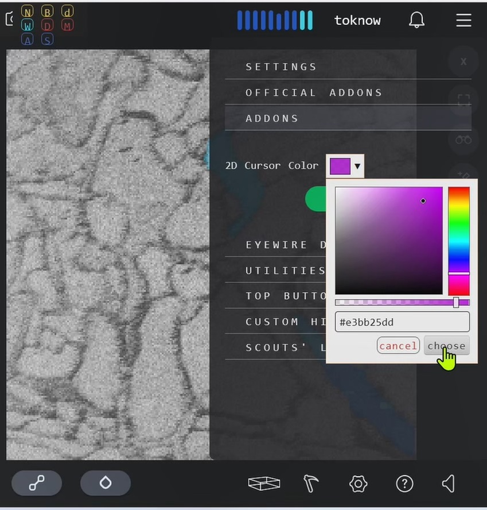Toggle the cyan W badge
This screenshot has width=487, height=510.
click(x=28, y=25)
